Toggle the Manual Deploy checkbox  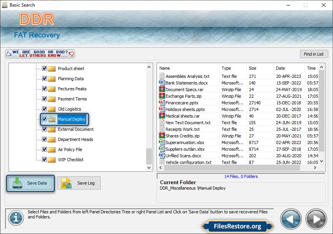pyautogui.click(x=44, y=119)
